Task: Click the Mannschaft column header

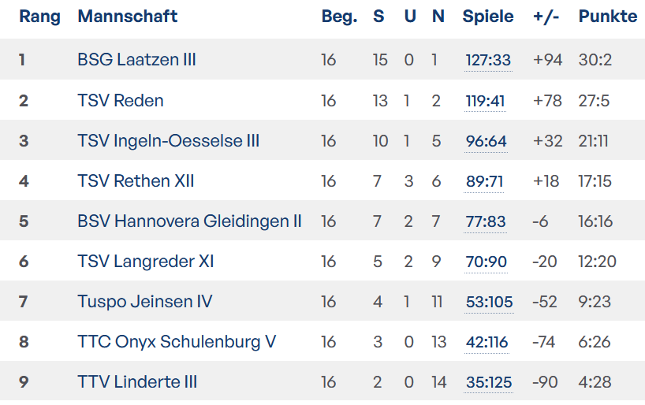Action: pos(128,17)
